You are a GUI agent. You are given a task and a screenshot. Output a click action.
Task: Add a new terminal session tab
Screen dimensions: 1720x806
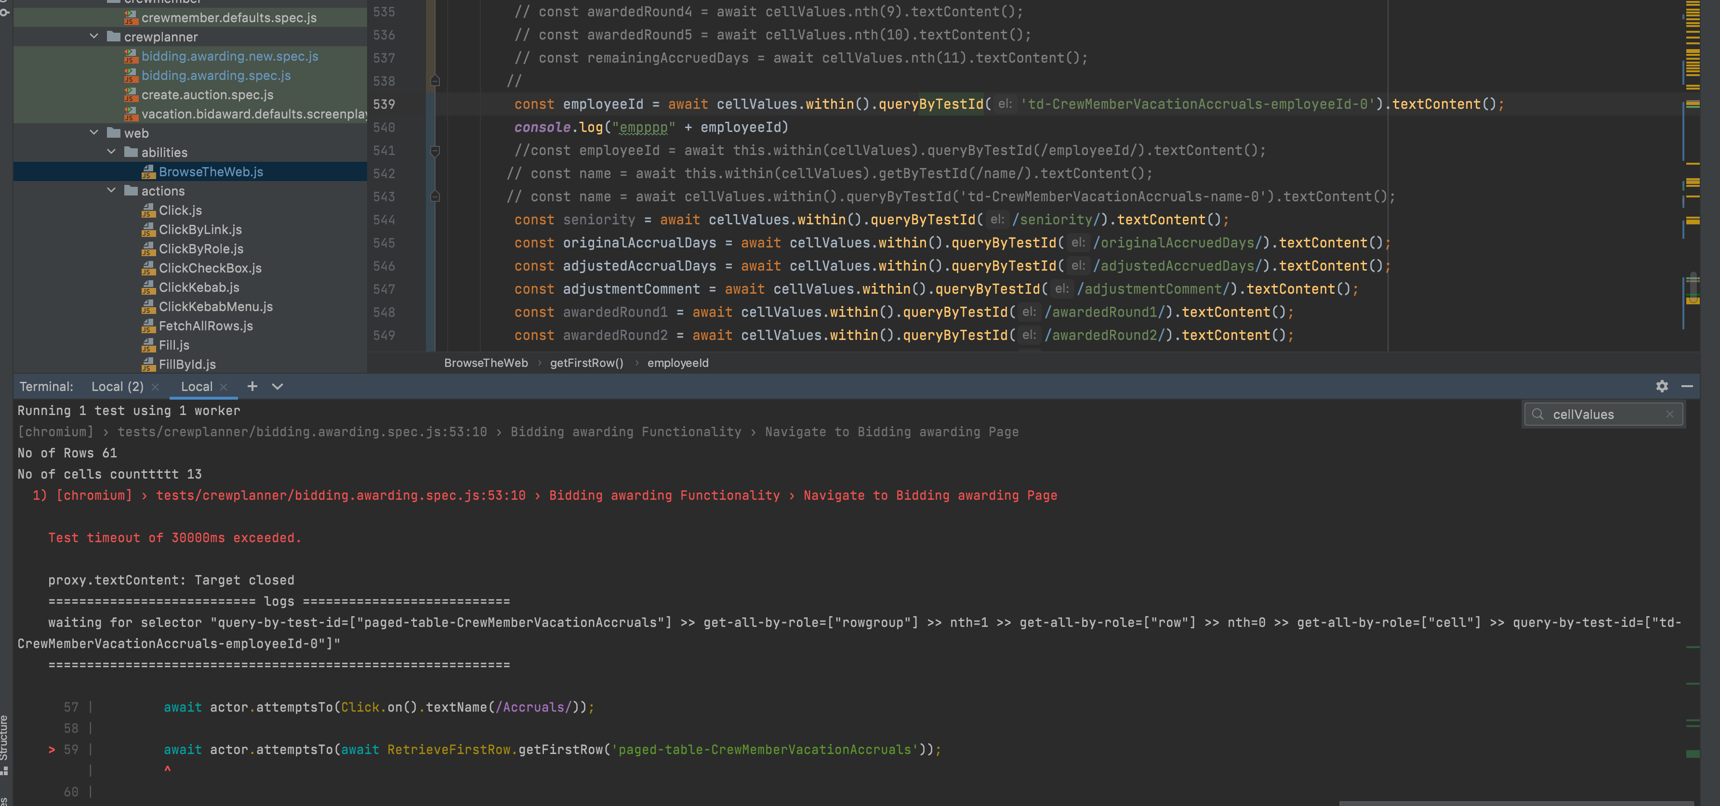click(251, 386)
